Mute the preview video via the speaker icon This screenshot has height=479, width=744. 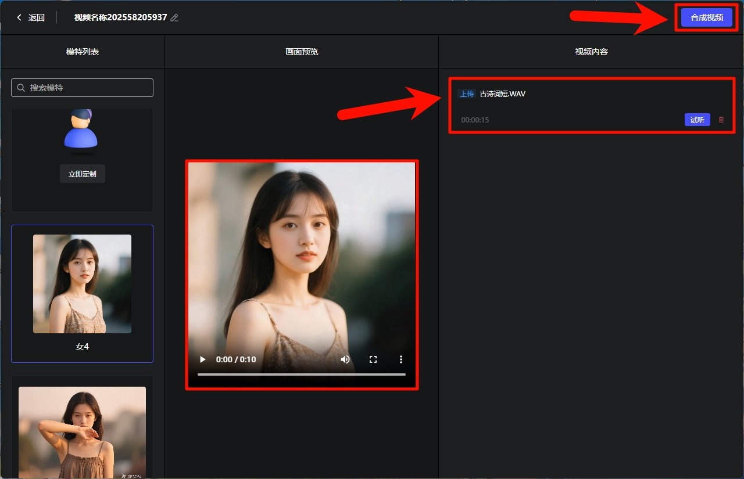[345, 359]
